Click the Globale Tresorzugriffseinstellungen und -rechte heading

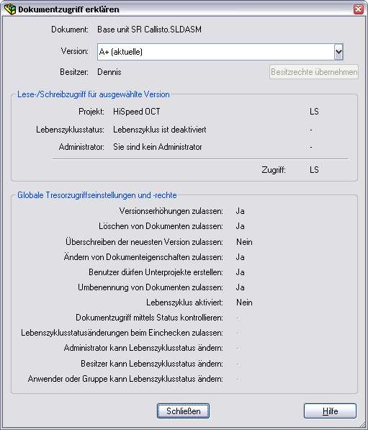point(97,195)
